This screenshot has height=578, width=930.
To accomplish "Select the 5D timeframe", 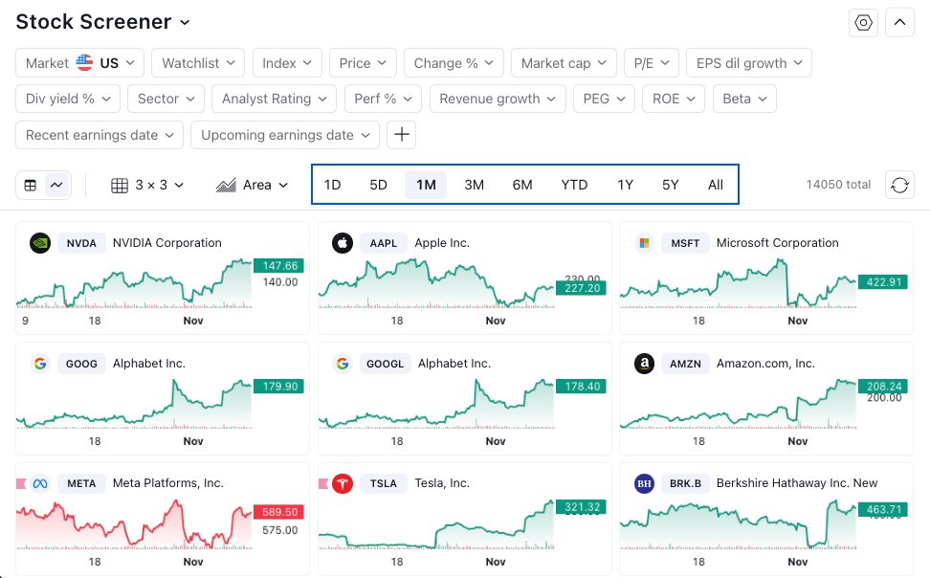I will [x=378, y=185].
